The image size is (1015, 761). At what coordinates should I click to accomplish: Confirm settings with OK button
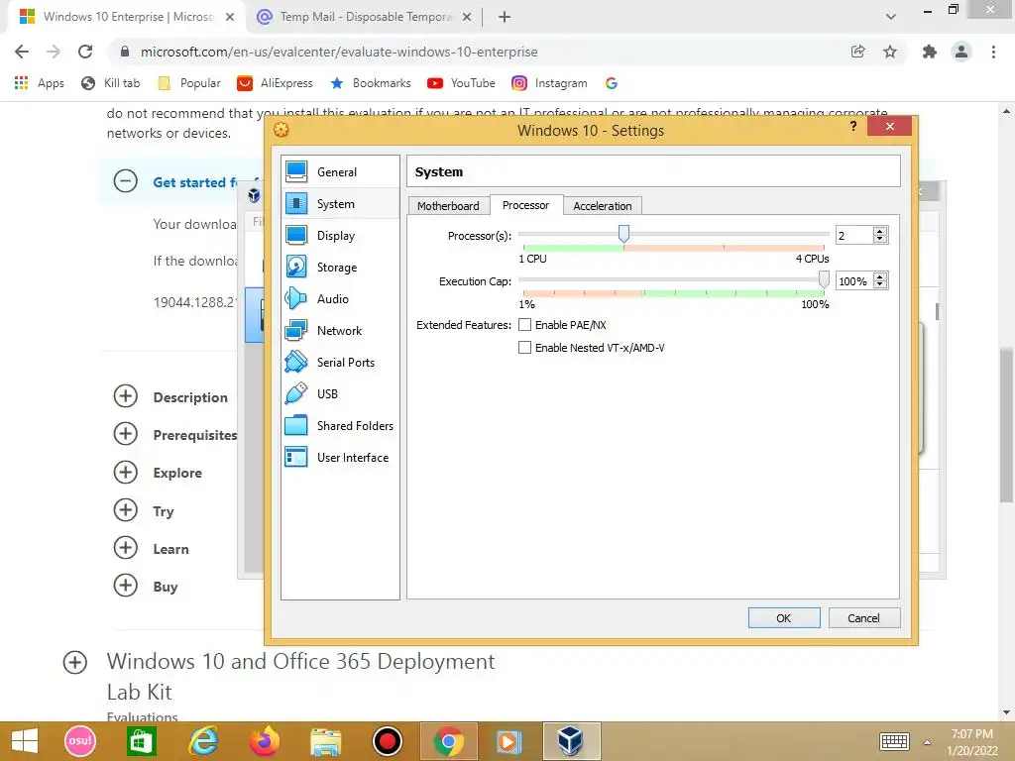(x=784, y=618)
